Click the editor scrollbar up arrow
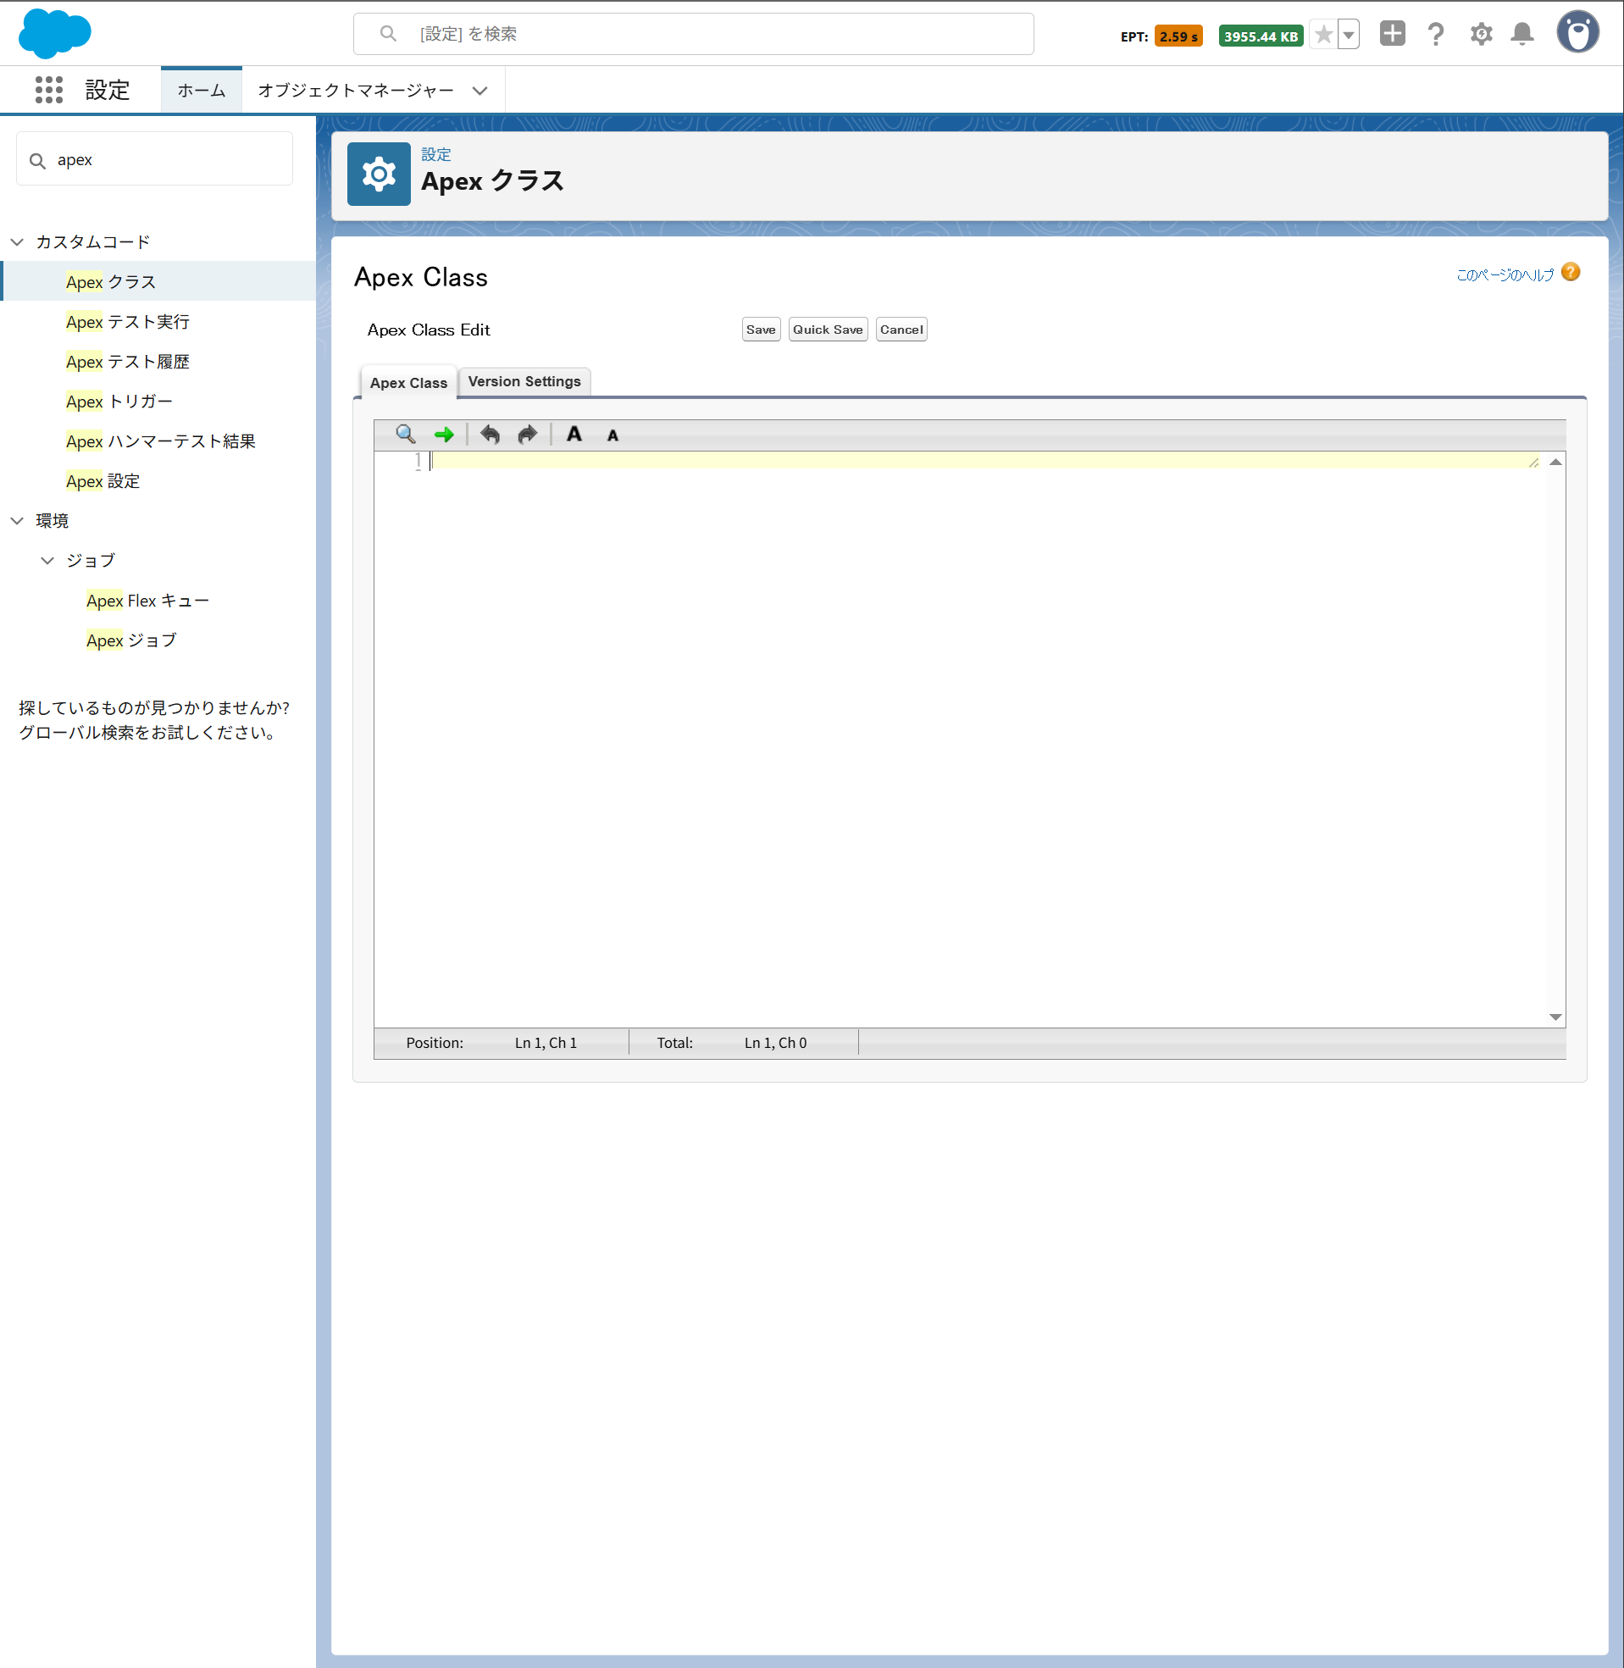The height and width of the screenshot is (1668, 1624). coord(1555,463)
